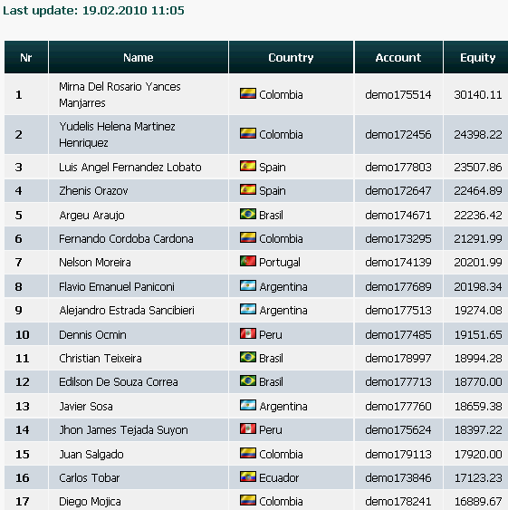508x510 pixels.
Task: Click equity value 21291.99
Action: point(478,239)
